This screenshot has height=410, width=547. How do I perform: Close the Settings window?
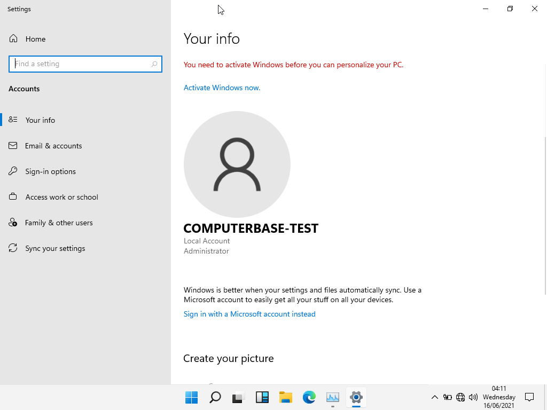click(534, 9)
